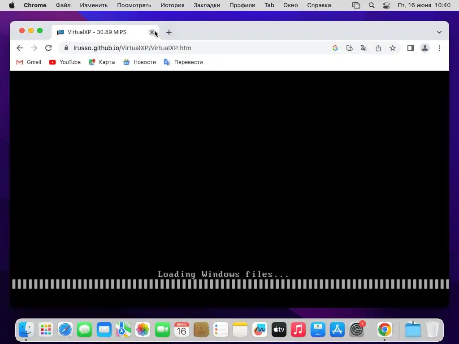This screenshot has width=459, height=344.
Task: Open the Gmail bookmark
Action: 29,62
